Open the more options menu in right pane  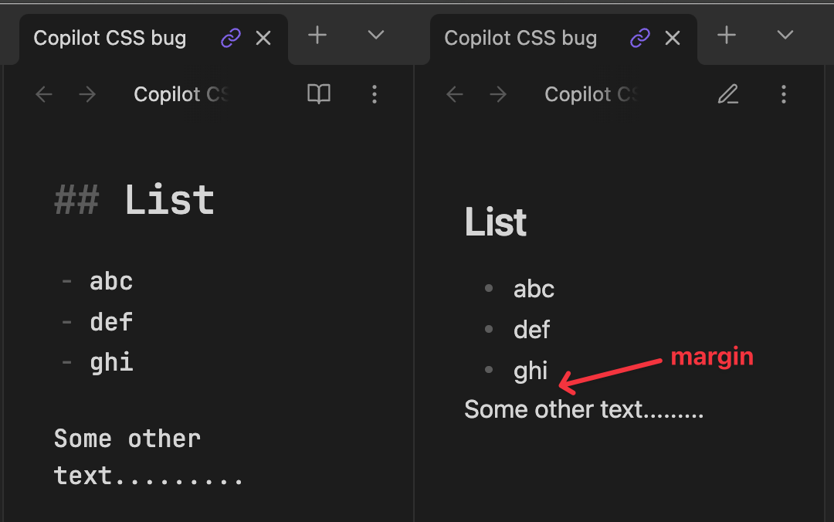(784, 94)
